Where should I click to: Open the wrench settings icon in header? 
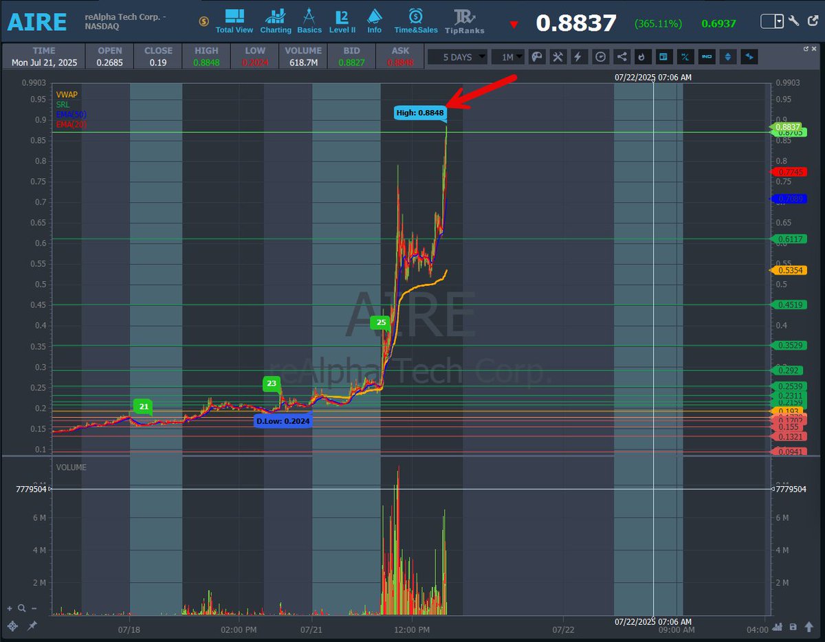(794, 21)
